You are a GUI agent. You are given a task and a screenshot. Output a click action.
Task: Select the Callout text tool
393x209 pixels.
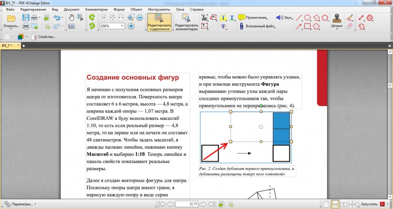click(x=213, y=18)
